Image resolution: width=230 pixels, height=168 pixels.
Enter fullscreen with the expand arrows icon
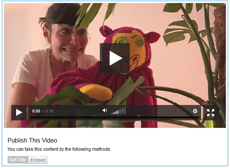[x=210, y=112]
